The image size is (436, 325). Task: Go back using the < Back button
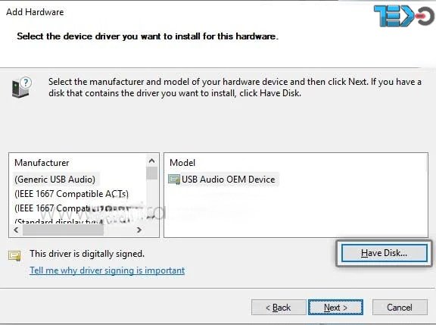(x=279, y=307)
